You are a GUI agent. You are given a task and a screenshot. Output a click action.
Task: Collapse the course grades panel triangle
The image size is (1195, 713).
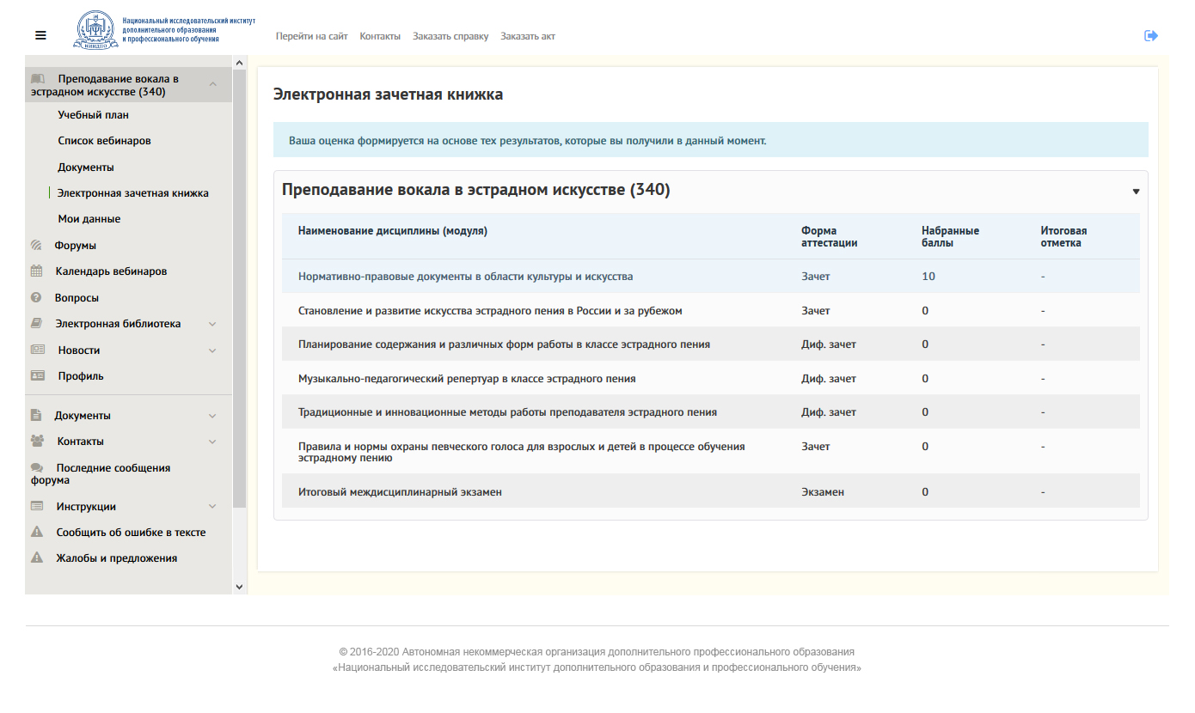(1136, 192)
